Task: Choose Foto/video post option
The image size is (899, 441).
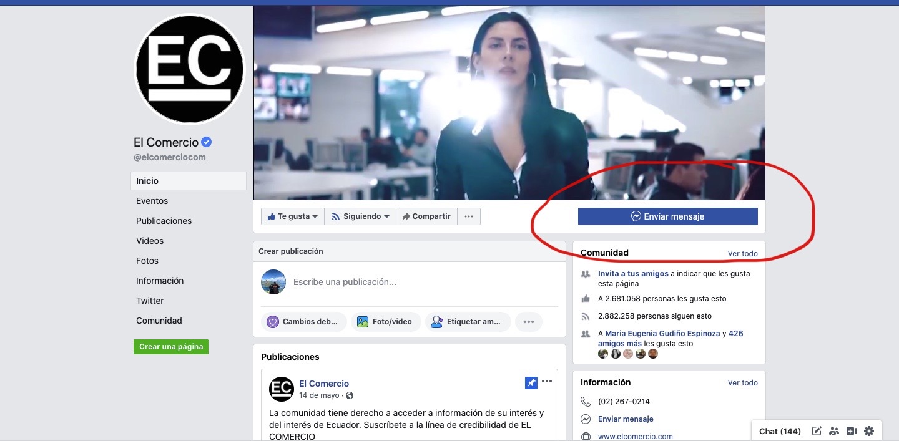Action: [x=385, y=322]
